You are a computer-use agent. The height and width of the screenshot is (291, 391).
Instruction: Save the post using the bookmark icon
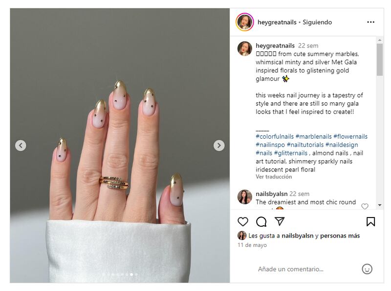370,221
